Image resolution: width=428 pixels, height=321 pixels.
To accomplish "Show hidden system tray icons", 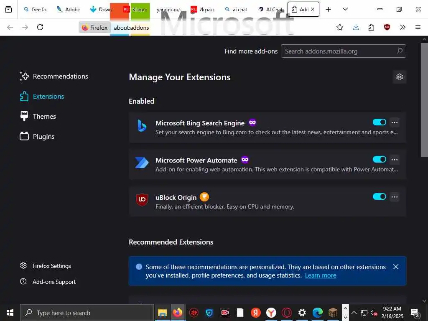I will (x=354, y=313).
